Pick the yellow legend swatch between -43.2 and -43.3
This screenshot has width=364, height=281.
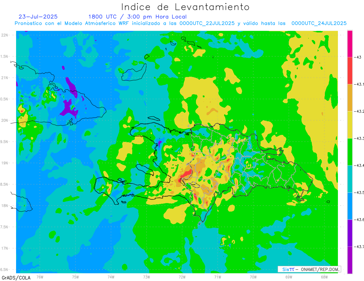(x=350, y=125)
